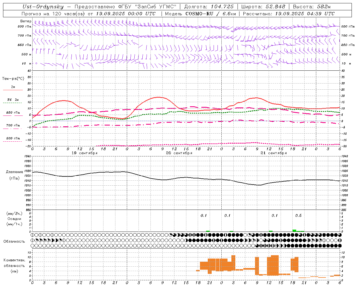Click the 850 гПа temperature legend entry
The width and height of the screenshot is (356, 285).
(13, 113)
